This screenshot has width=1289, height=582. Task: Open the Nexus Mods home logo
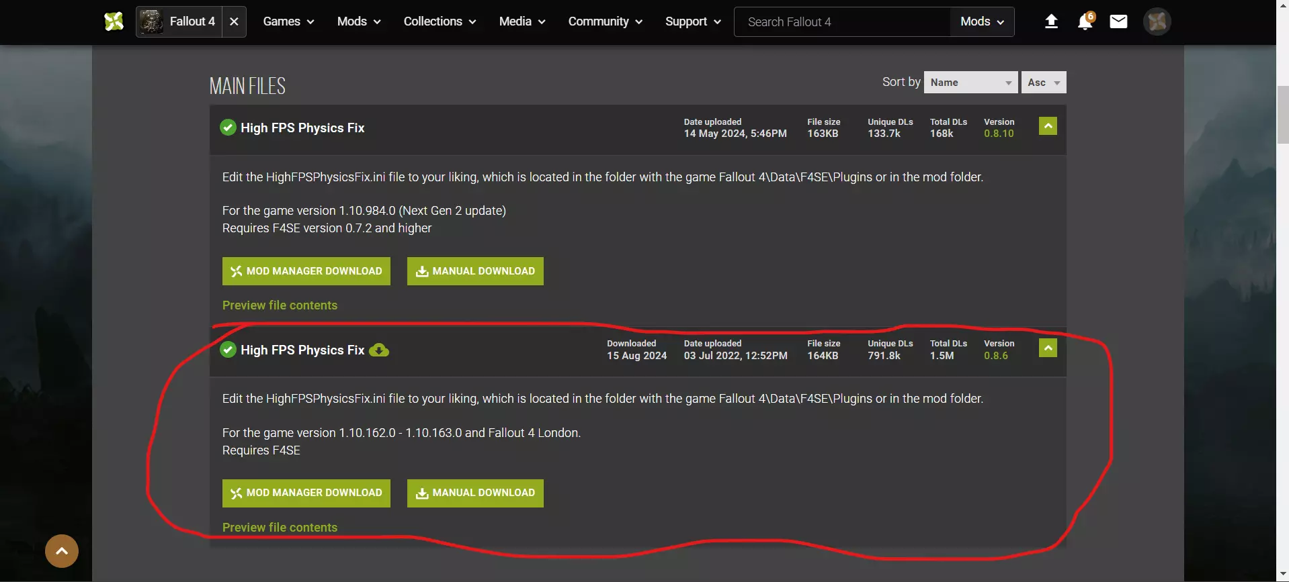click(x=114, y=21)
